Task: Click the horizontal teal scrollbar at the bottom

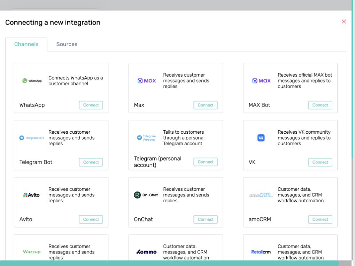Action: (169, 263)
